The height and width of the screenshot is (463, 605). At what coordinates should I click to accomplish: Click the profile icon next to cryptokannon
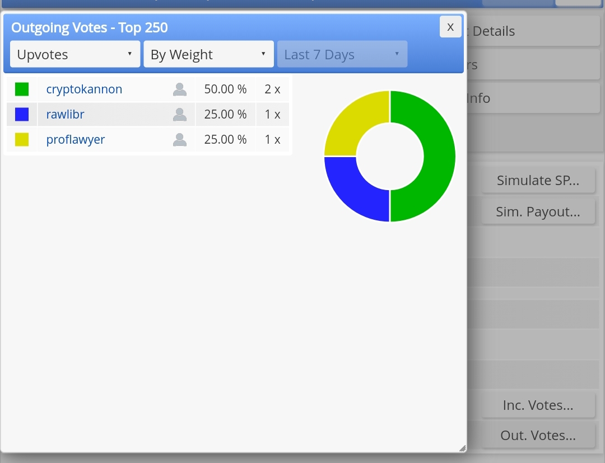tap(180, 89)
